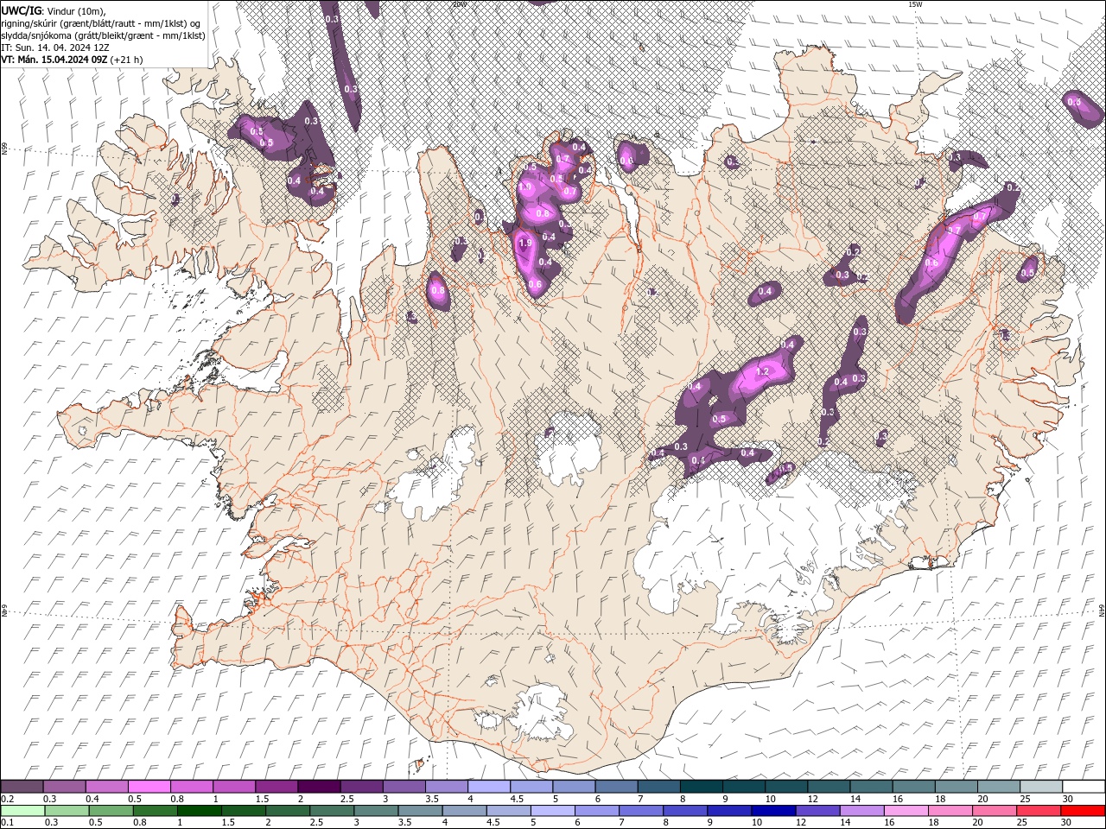Click the 0.3 mauve swatch in top legend row
The width and height of the screenshot is (1106, 829).
tap(65, 787)
